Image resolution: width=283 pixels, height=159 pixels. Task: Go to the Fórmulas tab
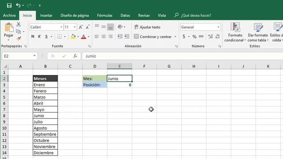pyautogui.click(x=105, y=15)
